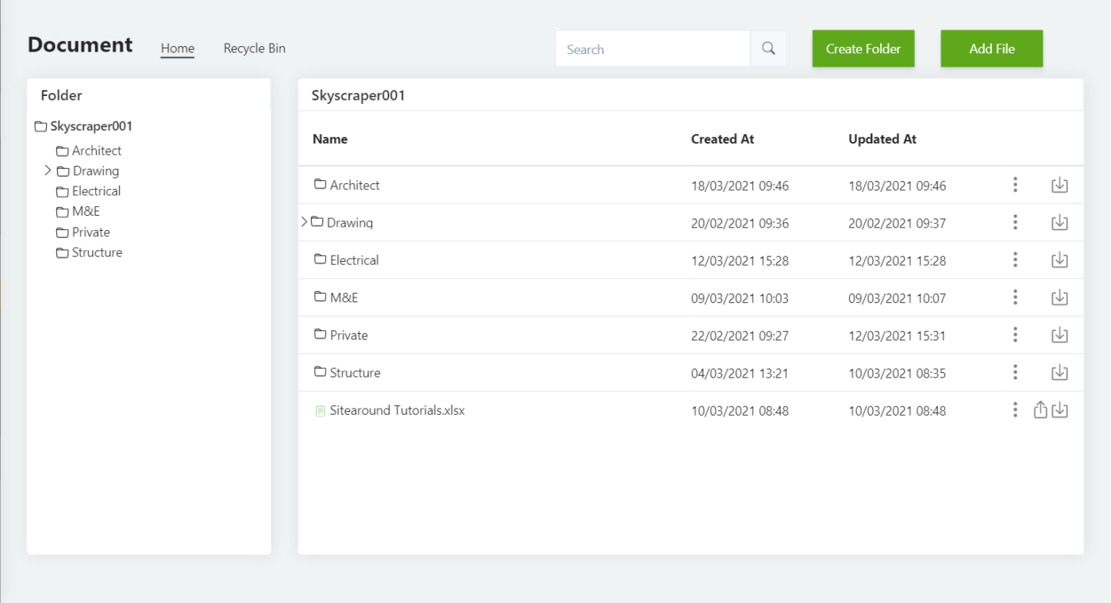Click the Add File button

point(991,48)
